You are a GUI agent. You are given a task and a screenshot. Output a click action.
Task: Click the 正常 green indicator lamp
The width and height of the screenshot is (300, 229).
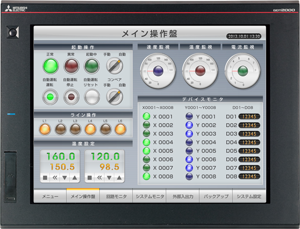click(50, 66)
